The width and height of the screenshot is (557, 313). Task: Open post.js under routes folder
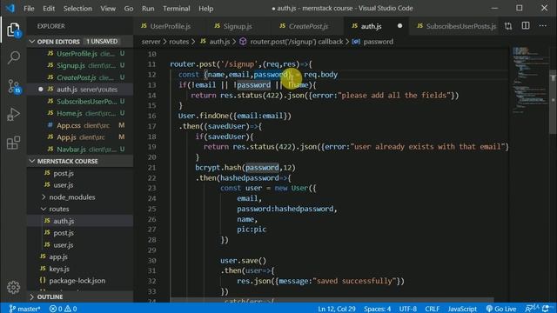(x=80, y=233)
